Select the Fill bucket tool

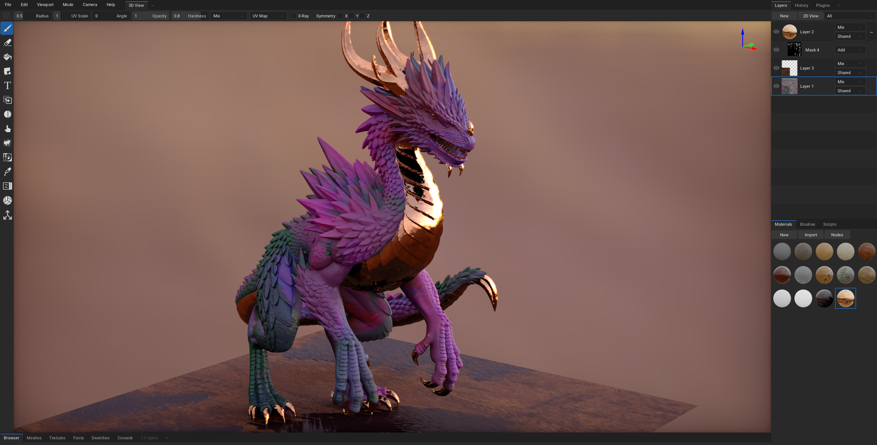7,57
